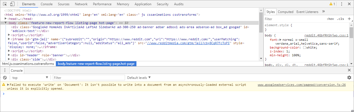Toggle the device toolbar icon
The height and width of the screenshot is (112, 354).
click(12, 4)
